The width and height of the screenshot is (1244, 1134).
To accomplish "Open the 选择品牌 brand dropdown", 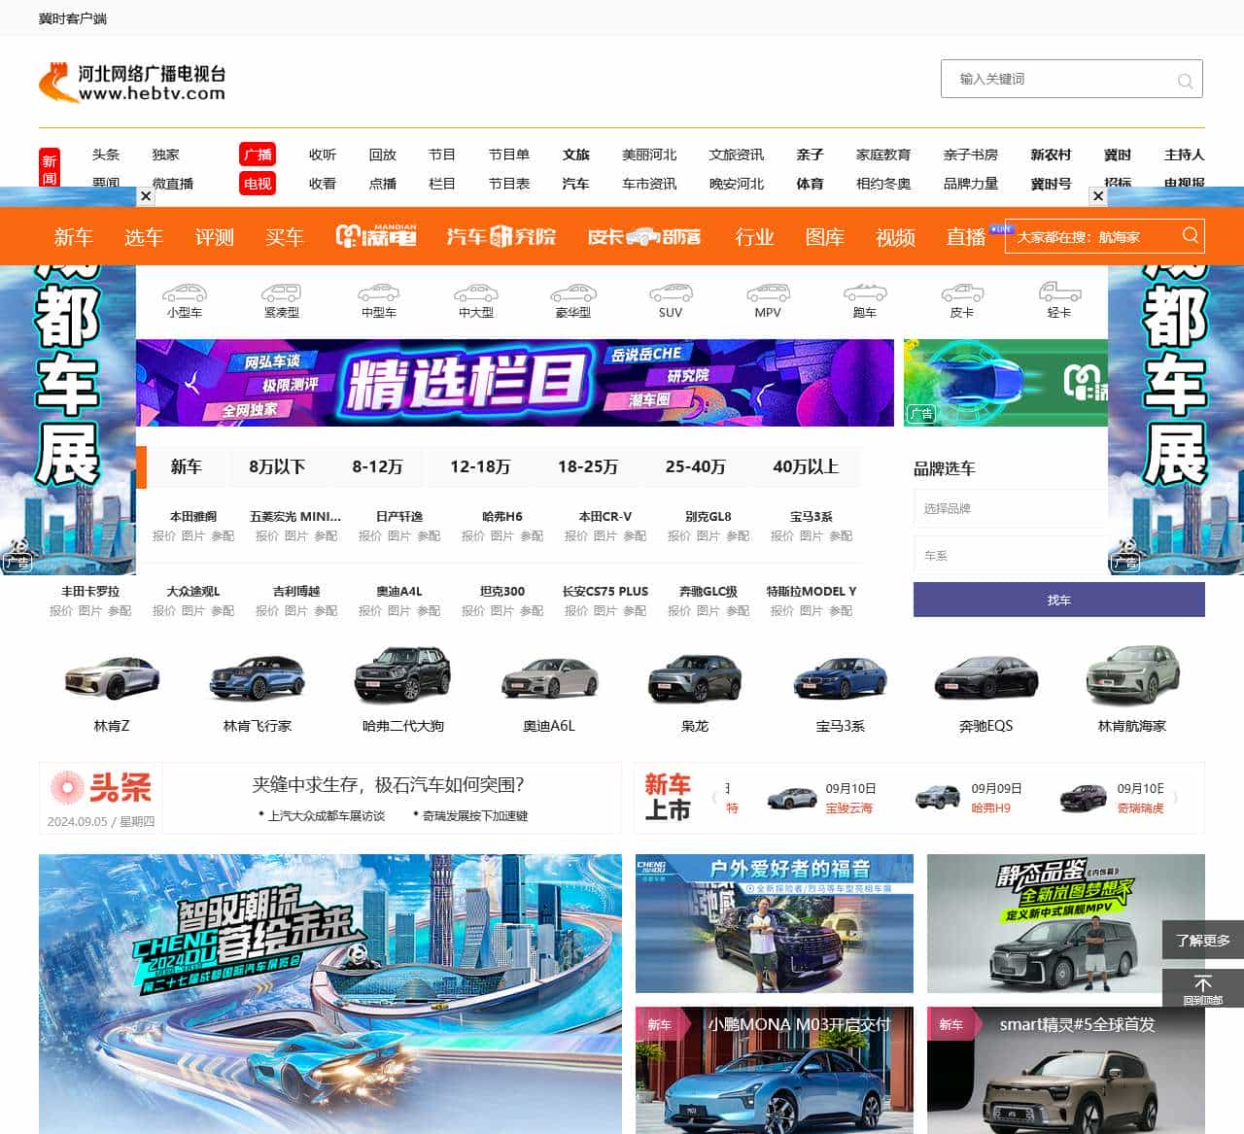I will [x=1010, y=507].
